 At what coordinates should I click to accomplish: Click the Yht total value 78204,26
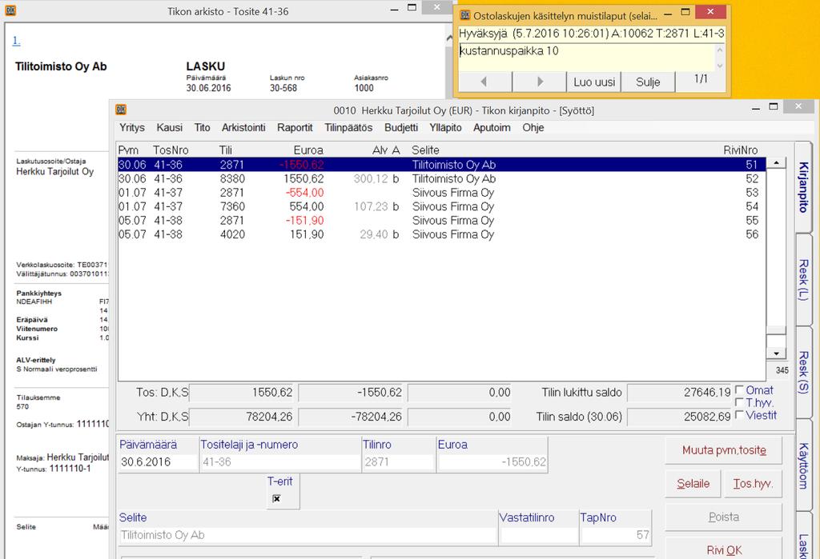242,417
